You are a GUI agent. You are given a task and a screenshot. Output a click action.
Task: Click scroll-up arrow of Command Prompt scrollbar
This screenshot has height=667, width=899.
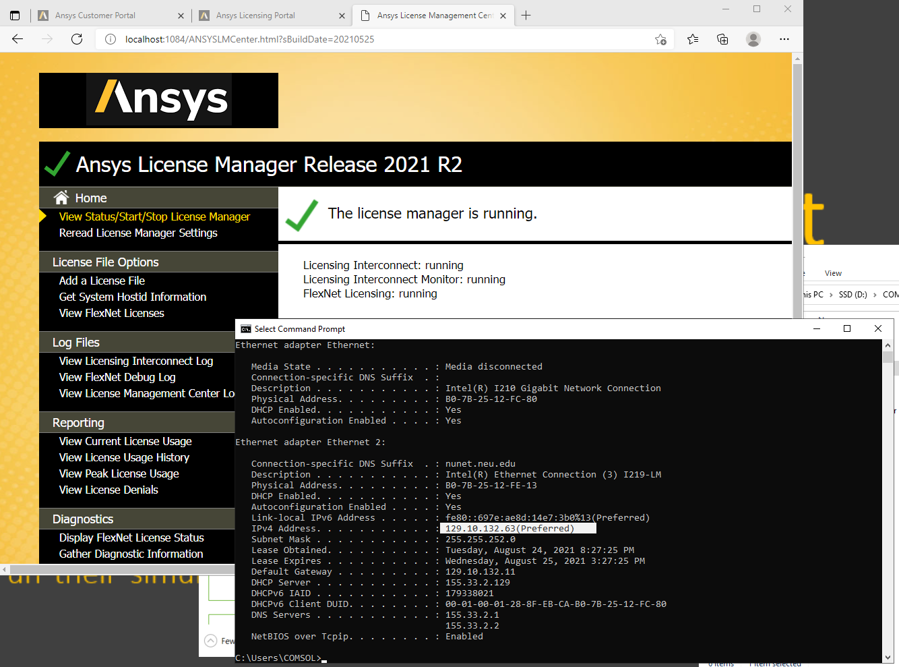coord(888,345)
